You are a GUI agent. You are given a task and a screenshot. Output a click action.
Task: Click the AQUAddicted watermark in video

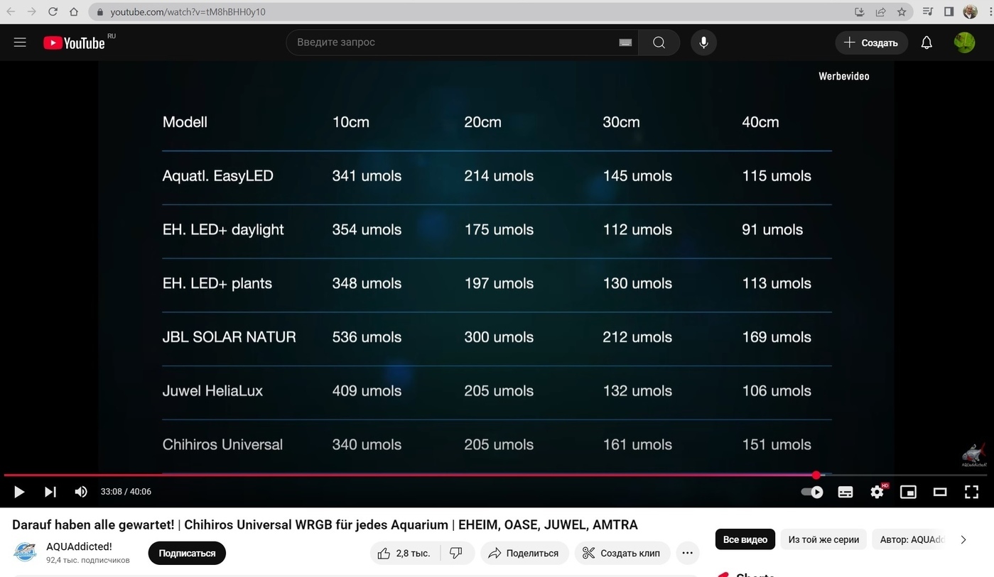[974, 456]
